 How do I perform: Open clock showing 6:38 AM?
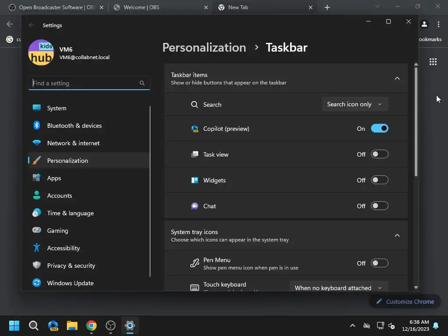click(416, 325)
